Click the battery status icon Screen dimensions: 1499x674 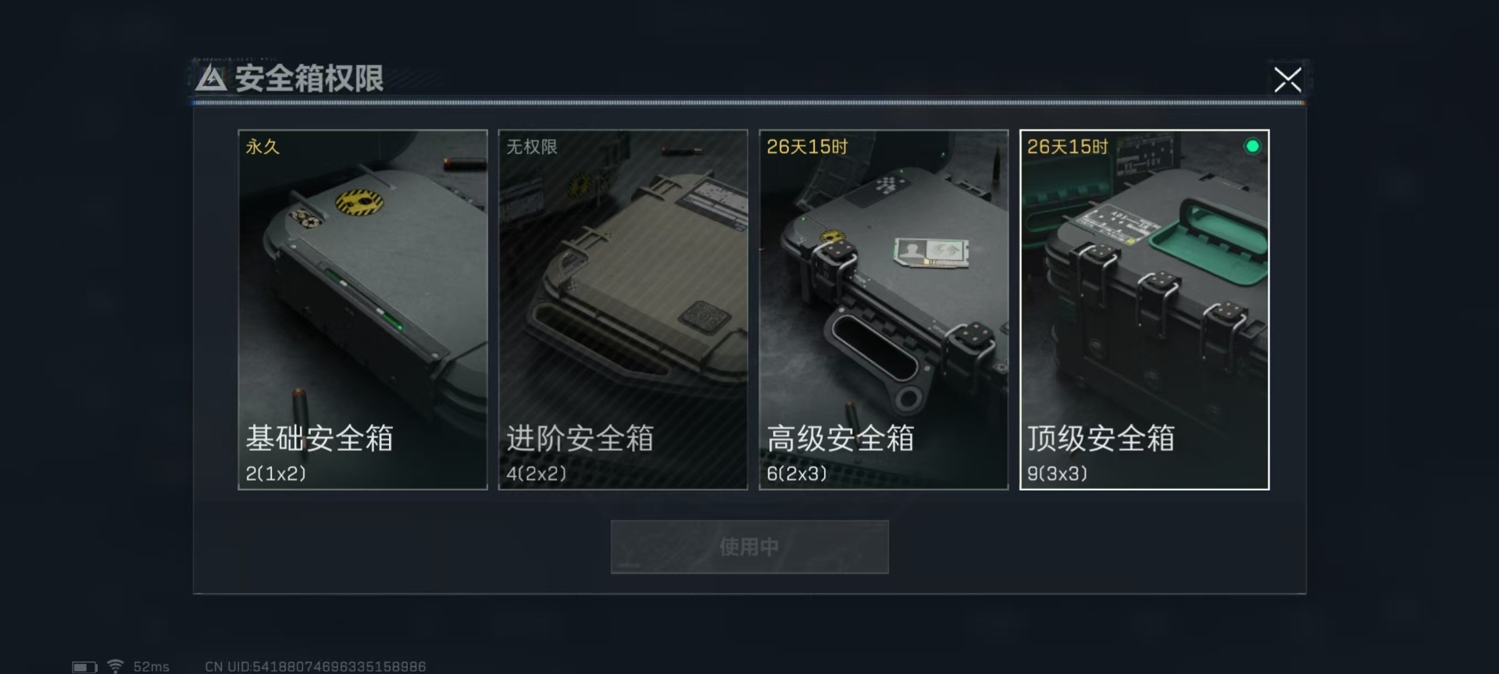[84, 667]
